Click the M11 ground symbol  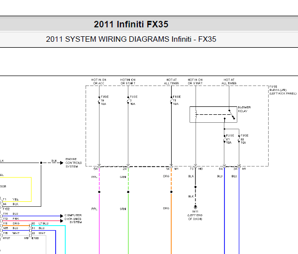coord(196,207)
